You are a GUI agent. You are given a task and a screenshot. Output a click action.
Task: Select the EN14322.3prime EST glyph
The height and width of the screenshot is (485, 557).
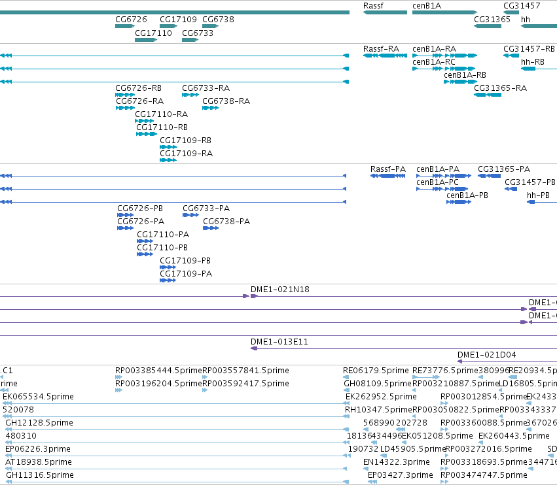(x=365, y=469)
